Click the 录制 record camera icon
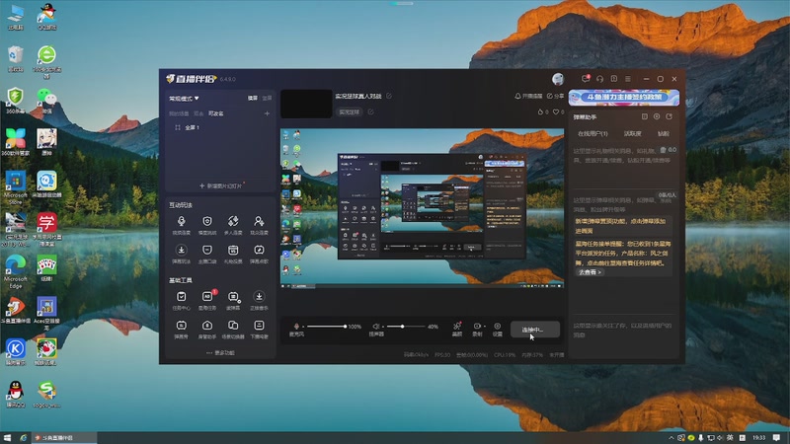The height and width of the screenshot is (444, 790). [x=477, y=327]
